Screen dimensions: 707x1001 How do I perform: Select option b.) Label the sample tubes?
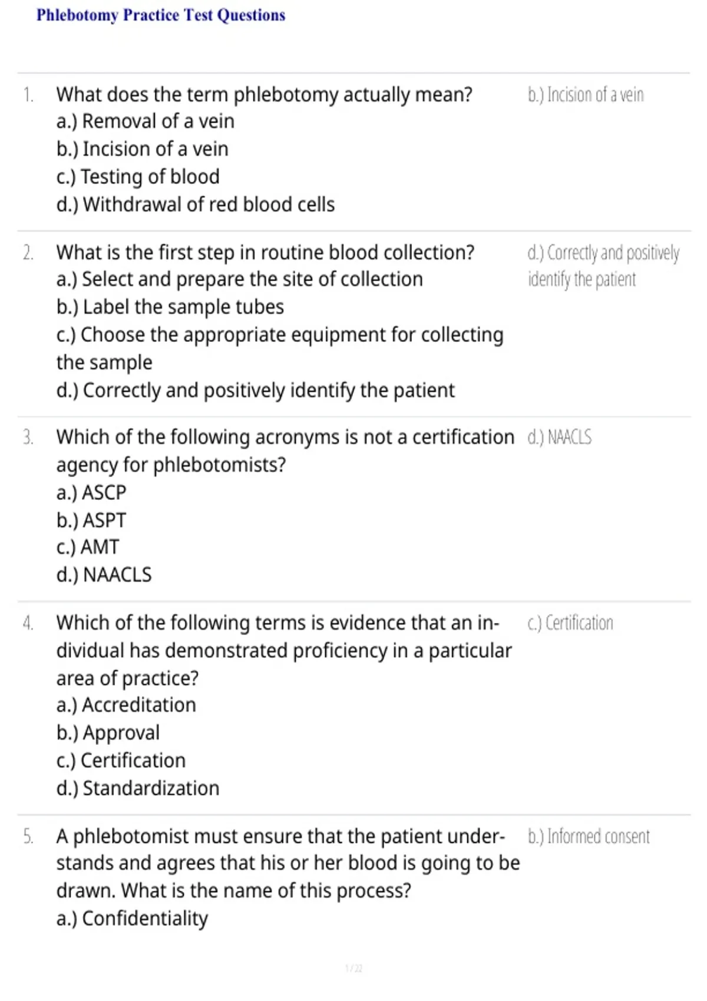pos(170,307)
